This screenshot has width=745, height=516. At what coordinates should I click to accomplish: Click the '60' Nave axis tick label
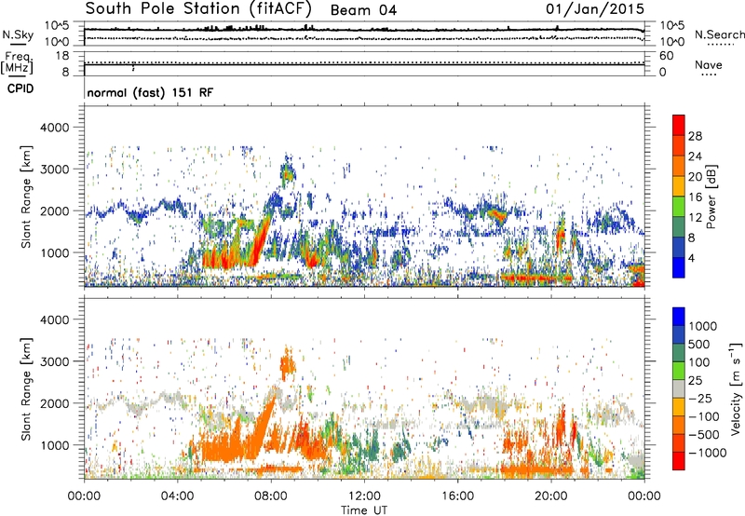coord(666,56)
